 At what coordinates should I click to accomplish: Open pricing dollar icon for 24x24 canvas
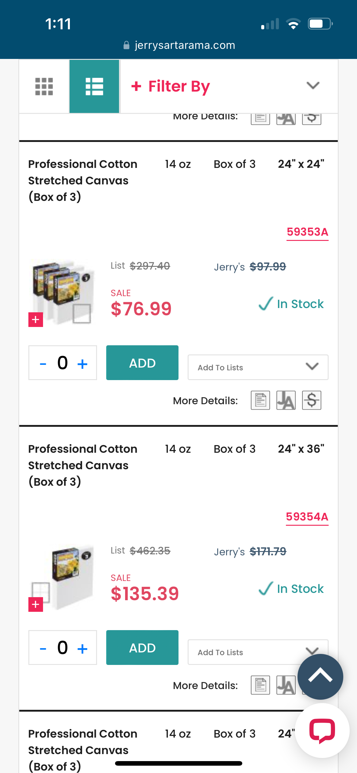(312, 400)
